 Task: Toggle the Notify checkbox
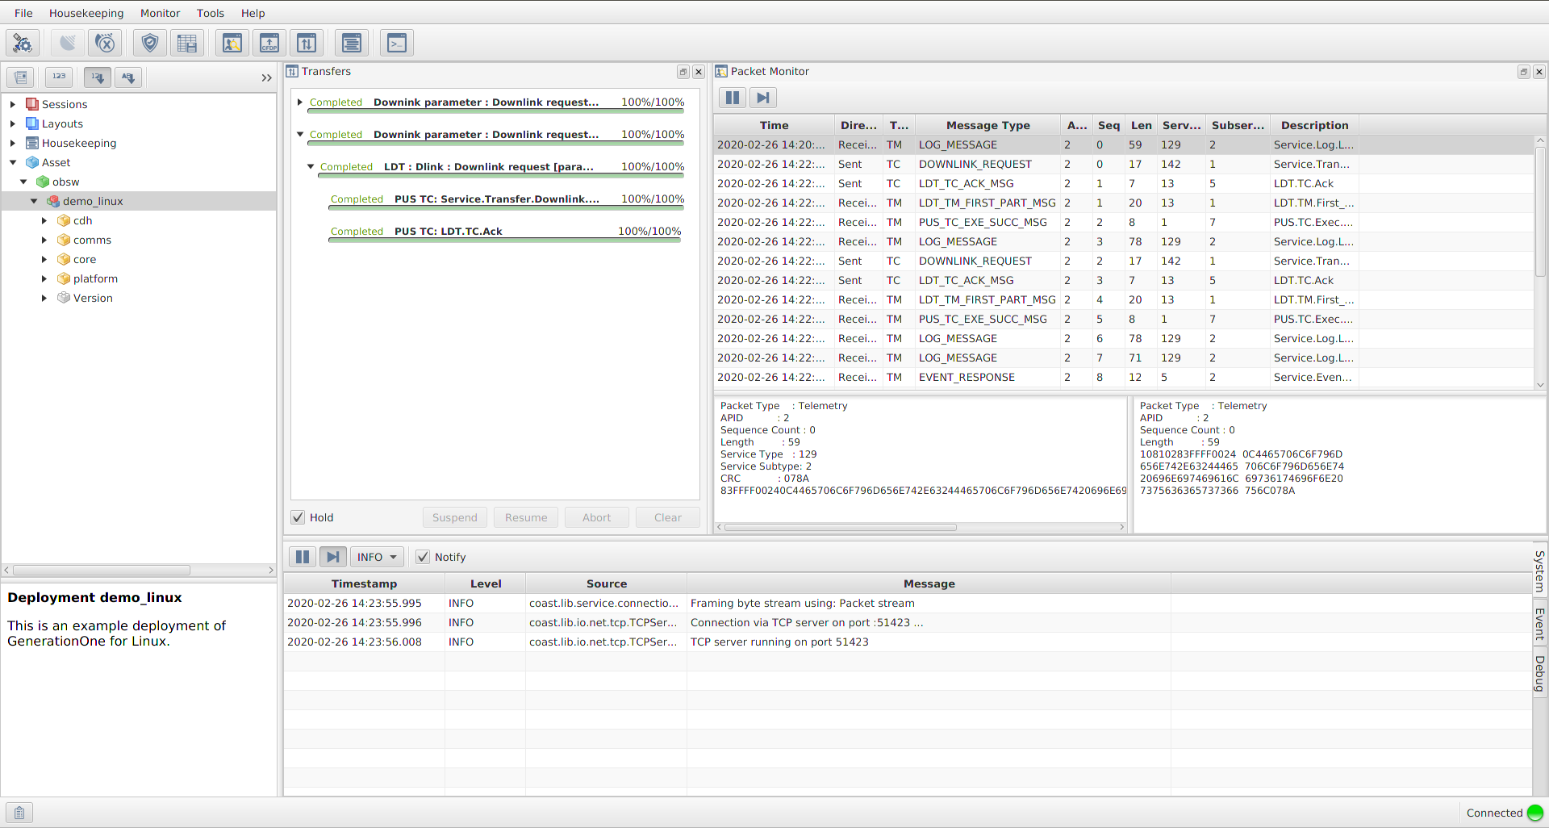click(423, 557)
